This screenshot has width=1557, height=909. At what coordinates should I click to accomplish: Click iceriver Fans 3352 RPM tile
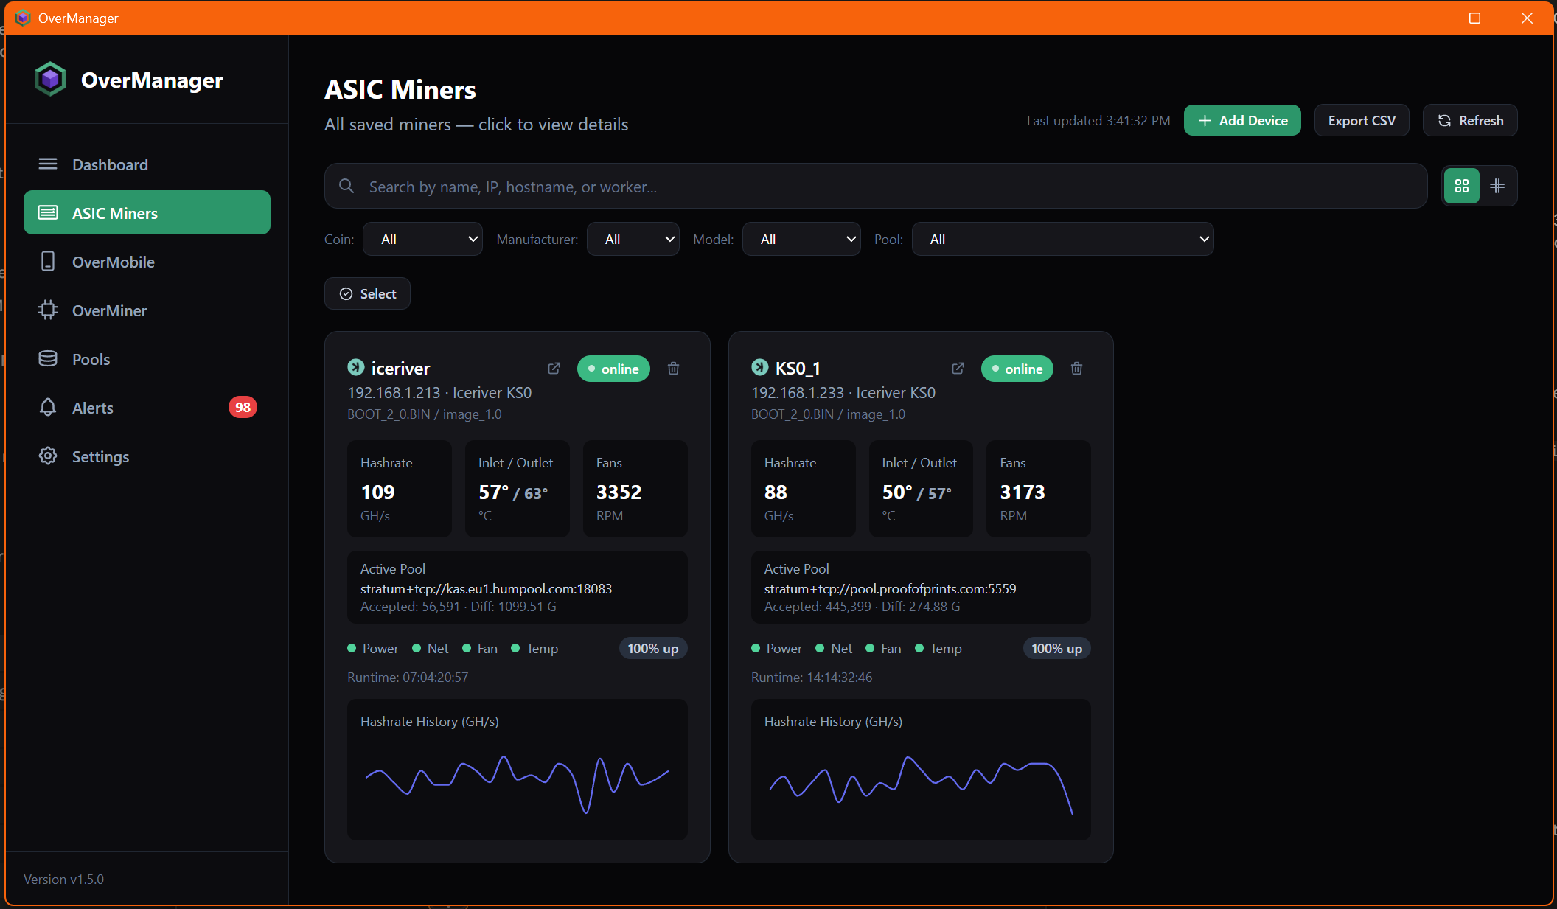coord(635,489)
